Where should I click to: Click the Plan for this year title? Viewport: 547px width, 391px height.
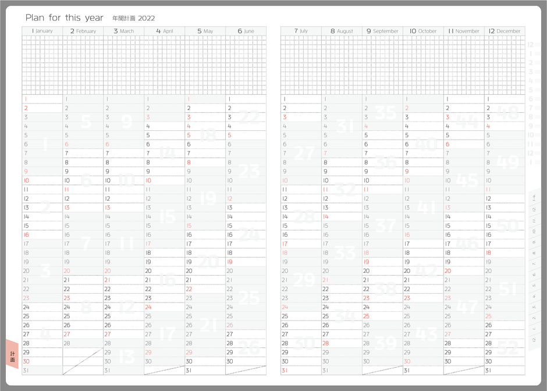pyautogui.click(x=64, y=18)
